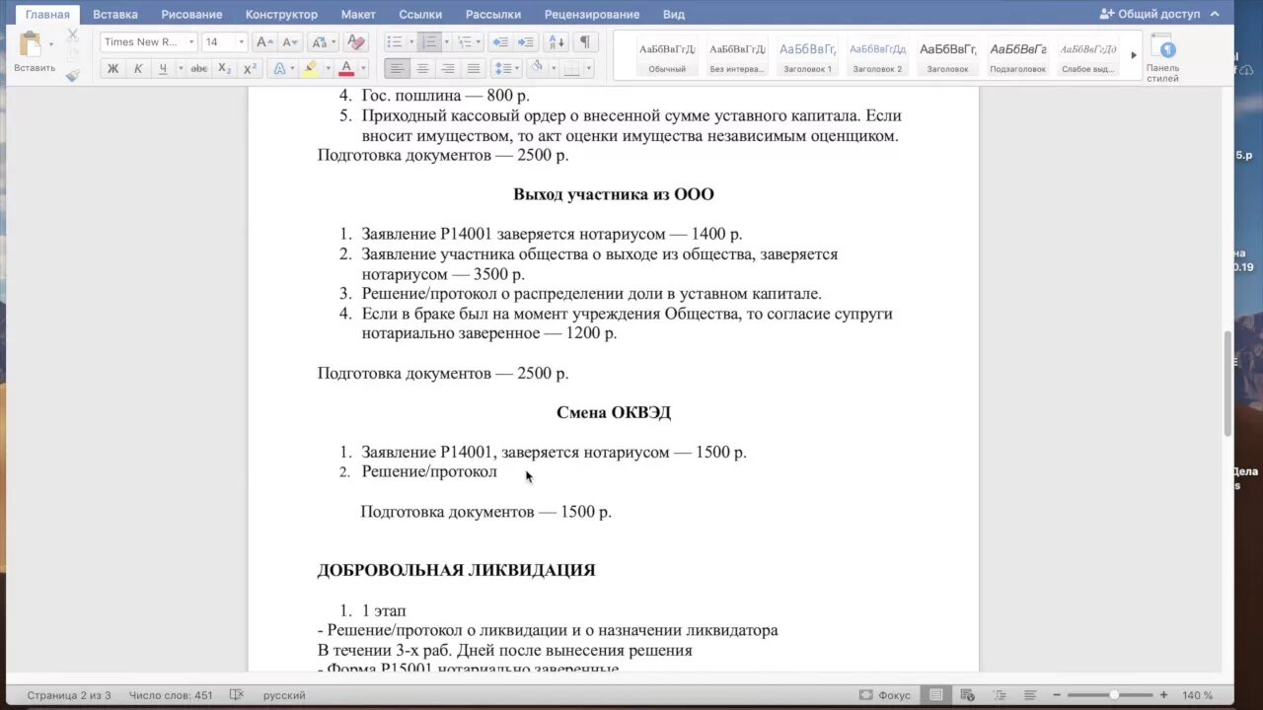Click the red font color button
Image resolution: width=1263 pixels, height=710 pixels.
(x=346, y=68)
